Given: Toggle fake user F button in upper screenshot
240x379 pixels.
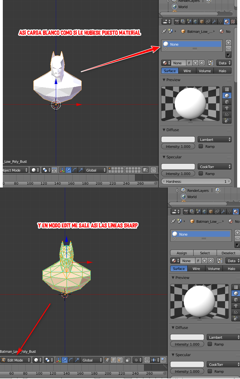Looking at the screenshot, I should (x=189, y=63).
